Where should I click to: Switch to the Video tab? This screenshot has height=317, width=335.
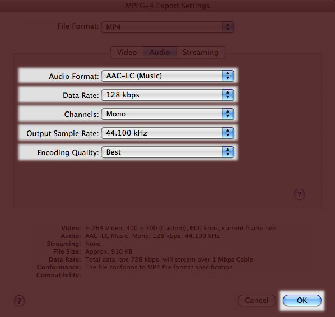pos(127,52)
